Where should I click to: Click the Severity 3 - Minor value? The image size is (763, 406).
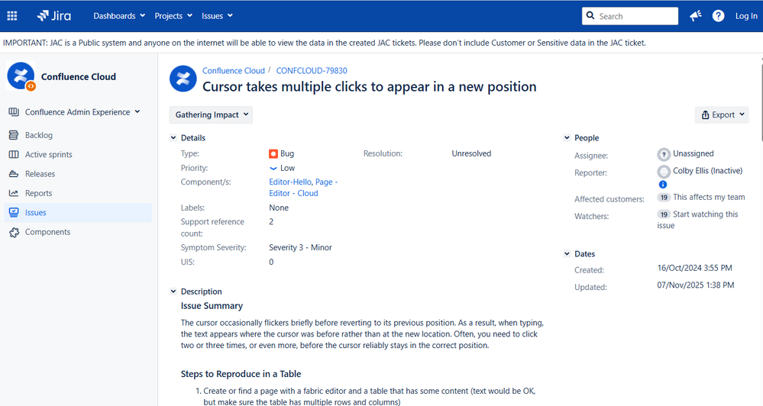coord(300,247)
